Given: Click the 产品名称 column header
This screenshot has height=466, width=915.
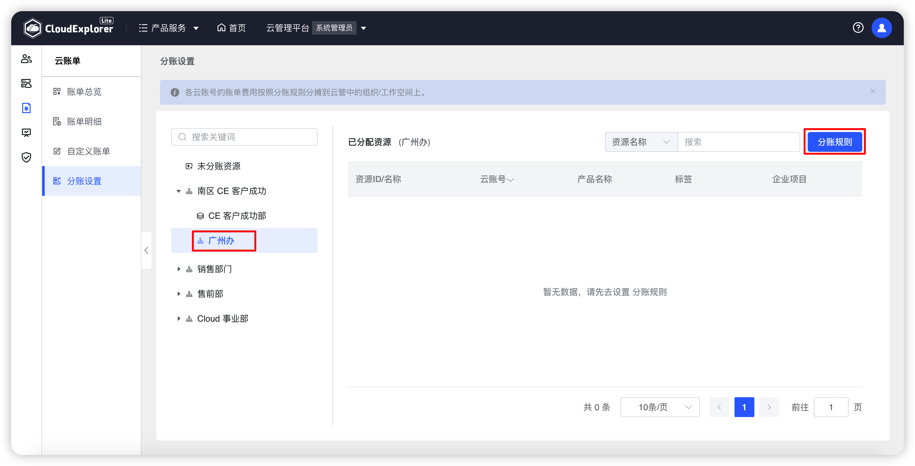Looking at the screenshot, I should (x=595, y=179).
